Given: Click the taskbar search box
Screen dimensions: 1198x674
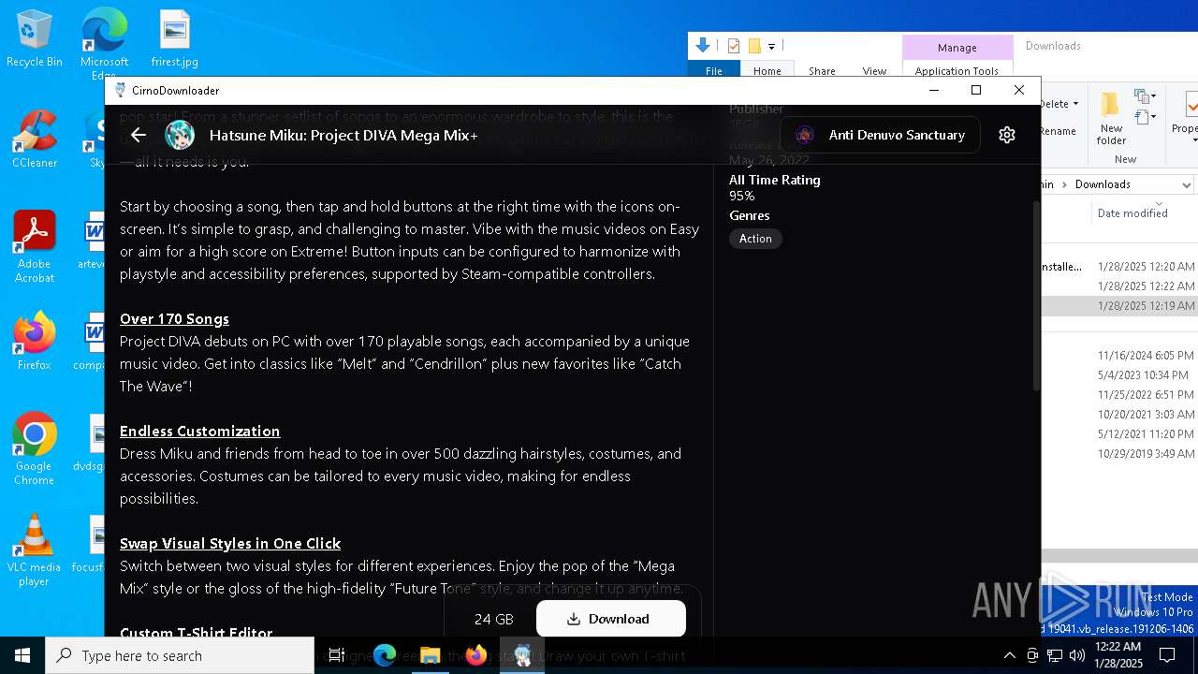Looking at the screenshot, I should pyautogui.click(x=180, y=655).
